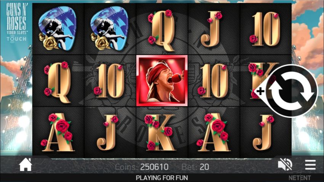
Task: Click the Playing For Fun label
Action: pos(162,178)
